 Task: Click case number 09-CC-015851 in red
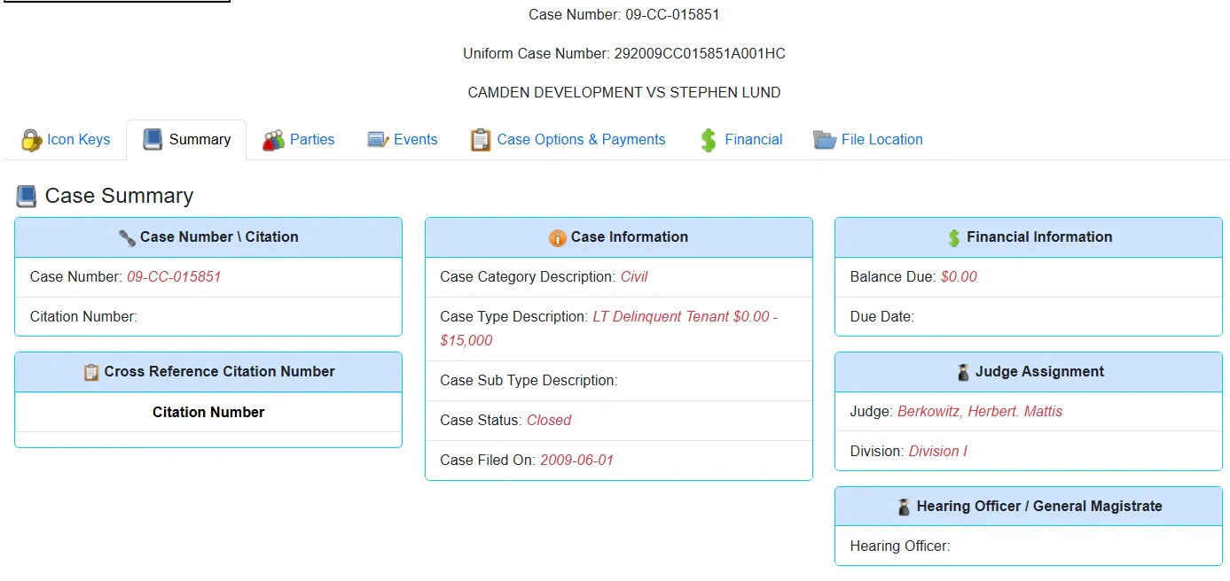coord(174,277)
